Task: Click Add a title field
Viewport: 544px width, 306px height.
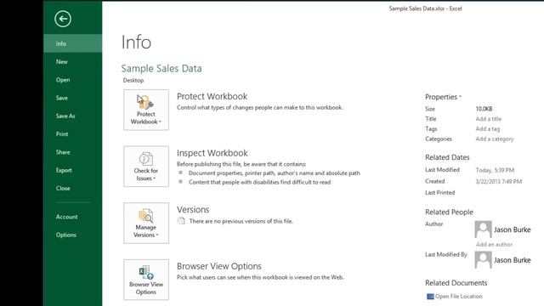Action: point(489,119)
